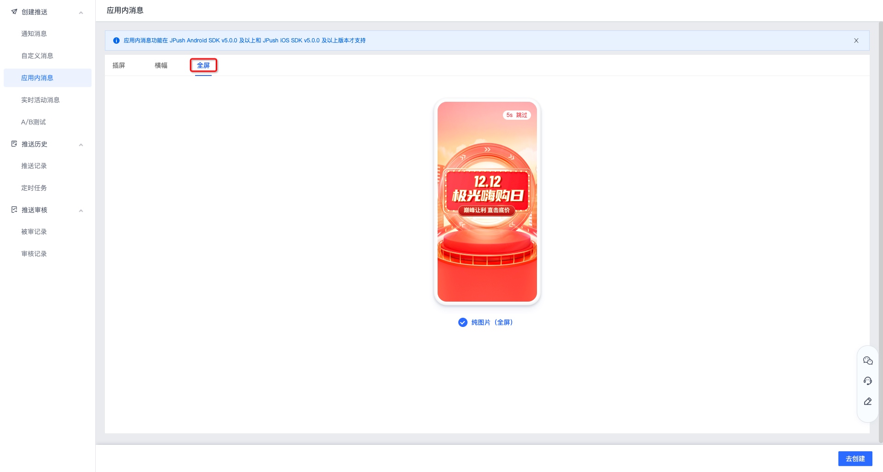Viewport: 883px width, 472px height.
Task: Select the 全屏 tab
Action: coord(203,65)
